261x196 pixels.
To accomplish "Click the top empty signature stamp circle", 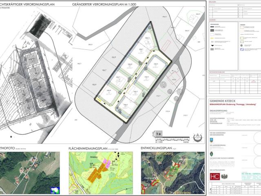I will pos(257,138).
